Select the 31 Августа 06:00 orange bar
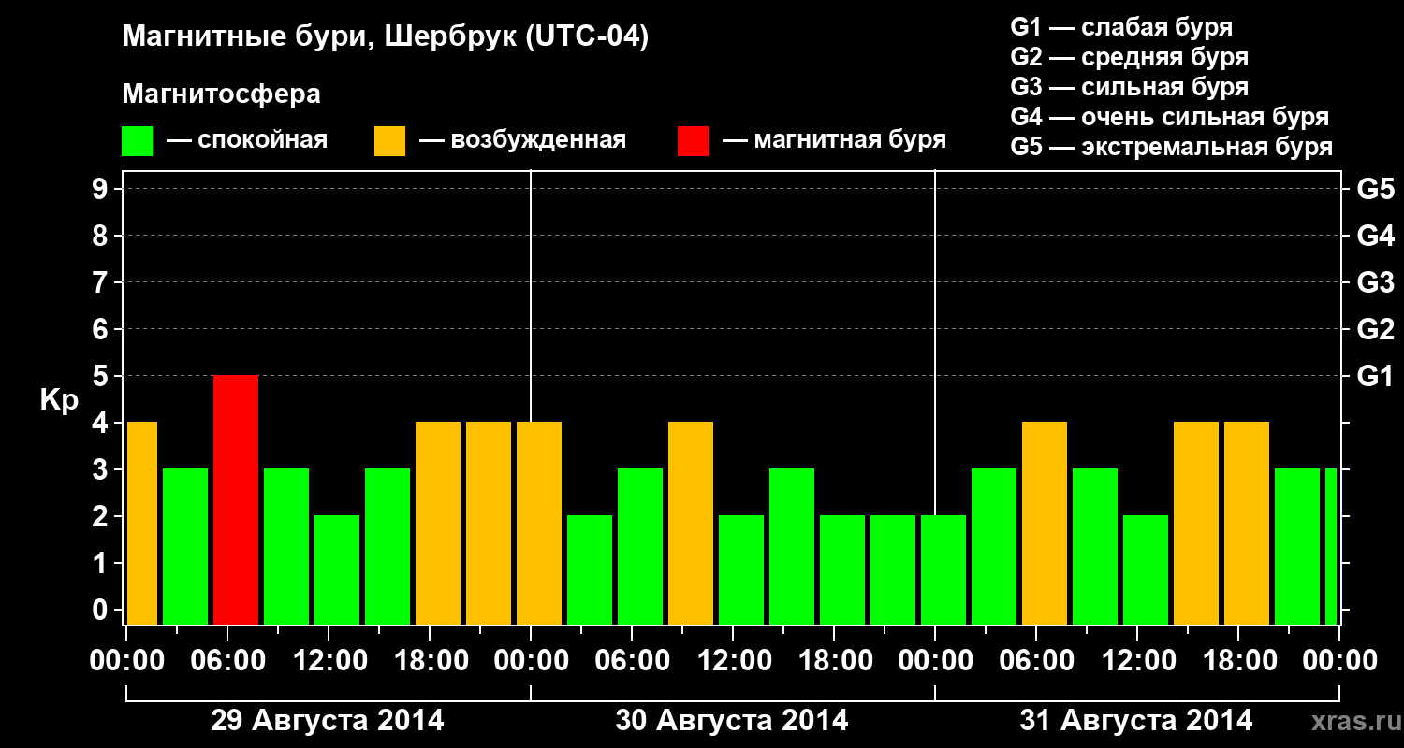 click(1045, 524)
